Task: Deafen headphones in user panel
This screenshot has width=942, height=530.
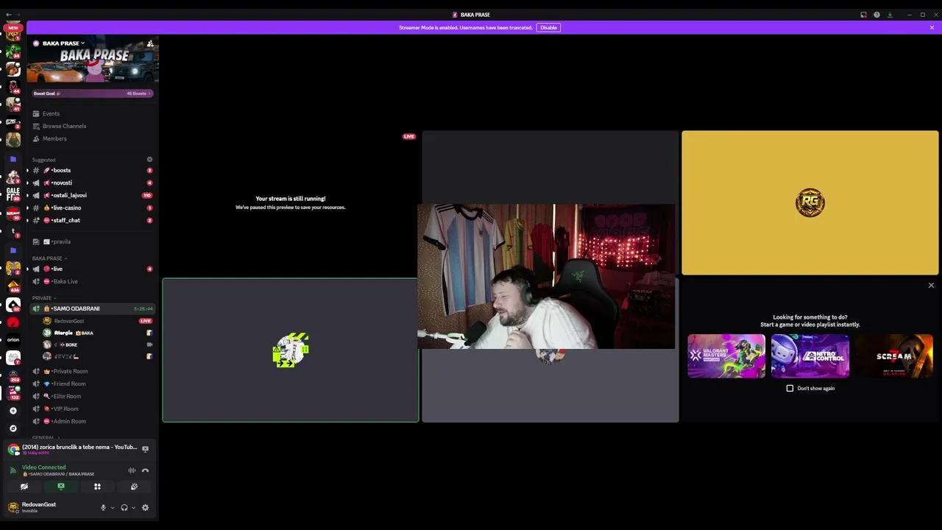Action: point(124,507)
